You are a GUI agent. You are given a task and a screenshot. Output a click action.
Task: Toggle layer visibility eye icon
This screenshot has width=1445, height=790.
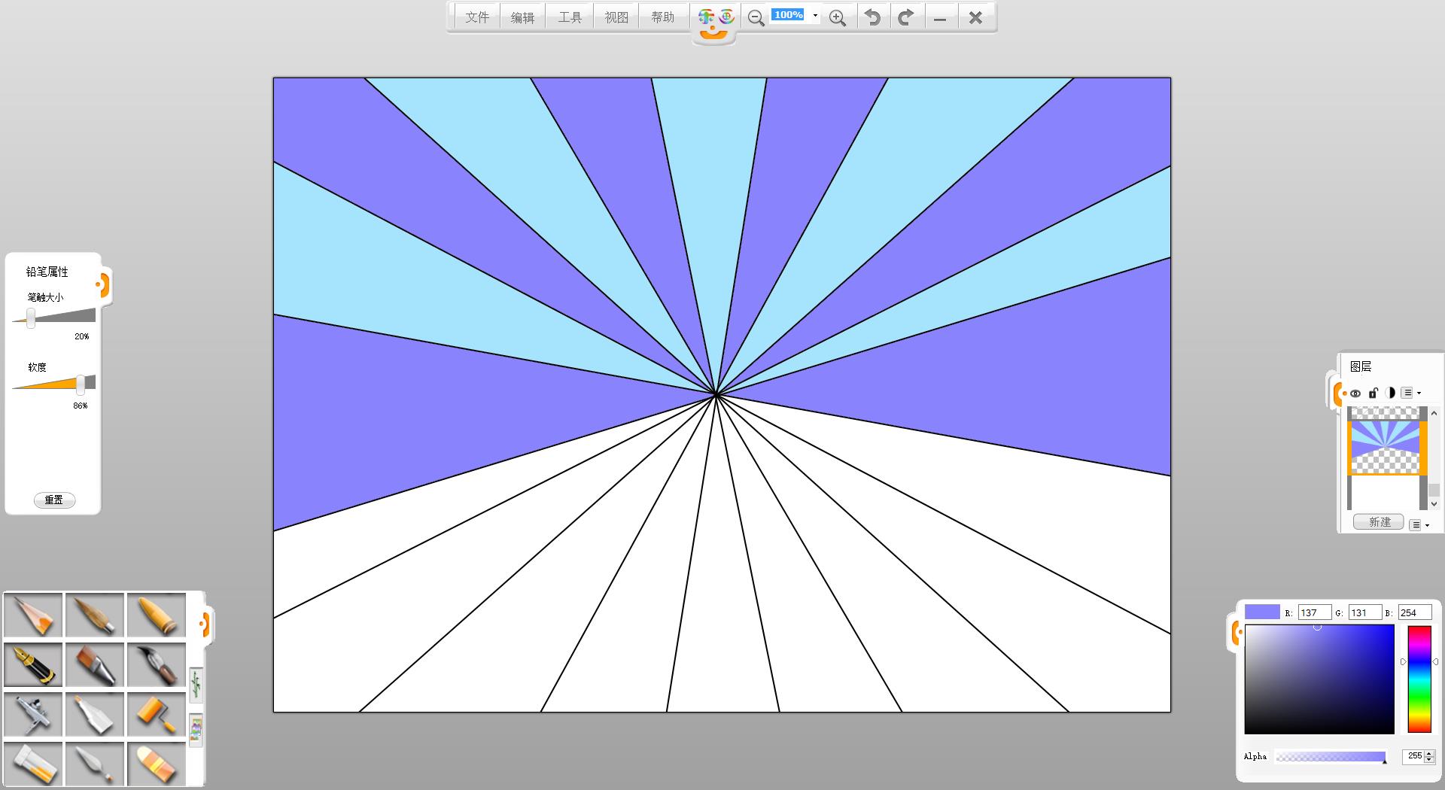tap(1355, 393)
